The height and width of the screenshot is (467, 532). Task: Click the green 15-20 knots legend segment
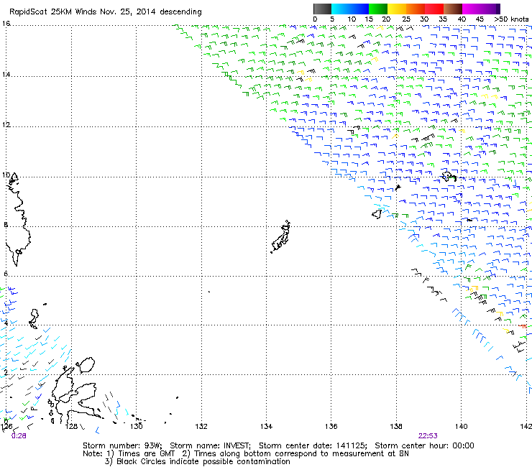(378, 9)
